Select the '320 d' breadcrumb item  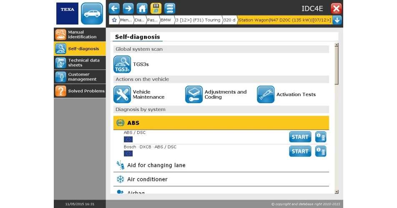229,20
